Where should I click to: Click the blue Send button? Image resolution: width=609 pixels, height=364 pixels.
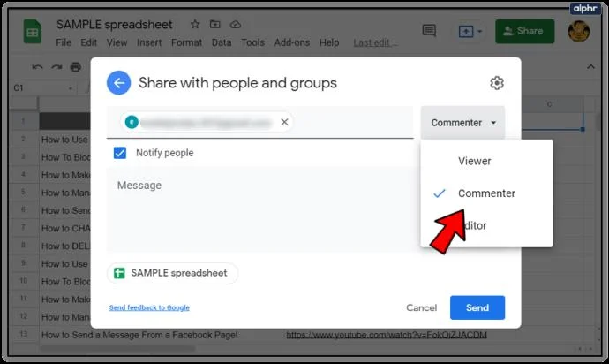point(477,307)
